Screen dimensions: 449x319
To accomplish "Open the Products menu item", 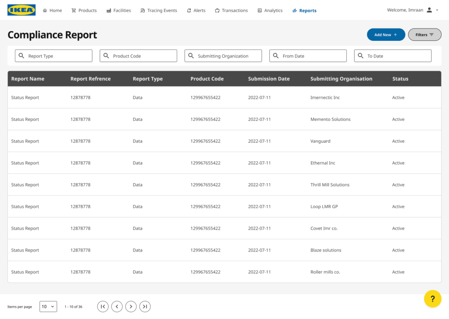I will coord(84,11).
